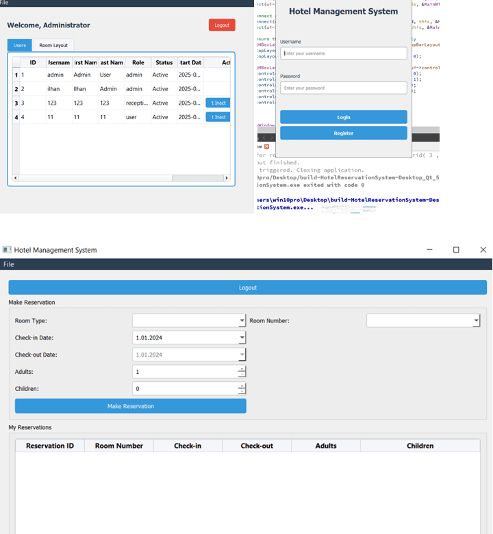
Task: Click the Status column header in users table
Action: click(164, 63)
